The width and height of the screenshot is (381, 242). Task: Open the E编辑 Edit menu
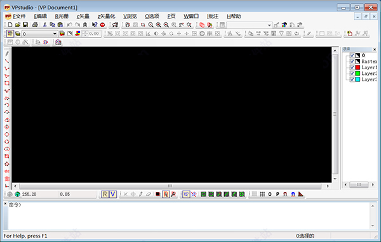point(40,17)
